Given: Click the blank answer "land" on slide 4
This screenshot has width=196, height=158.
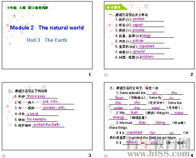Looking at the screenshot, I should pos(119,98).
